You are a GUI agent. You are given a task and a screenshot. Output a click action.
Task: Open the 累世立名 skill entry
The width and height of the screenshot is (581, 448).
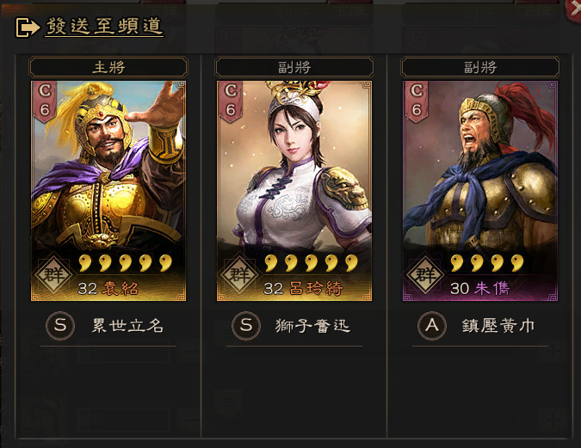tap(127, 326)
